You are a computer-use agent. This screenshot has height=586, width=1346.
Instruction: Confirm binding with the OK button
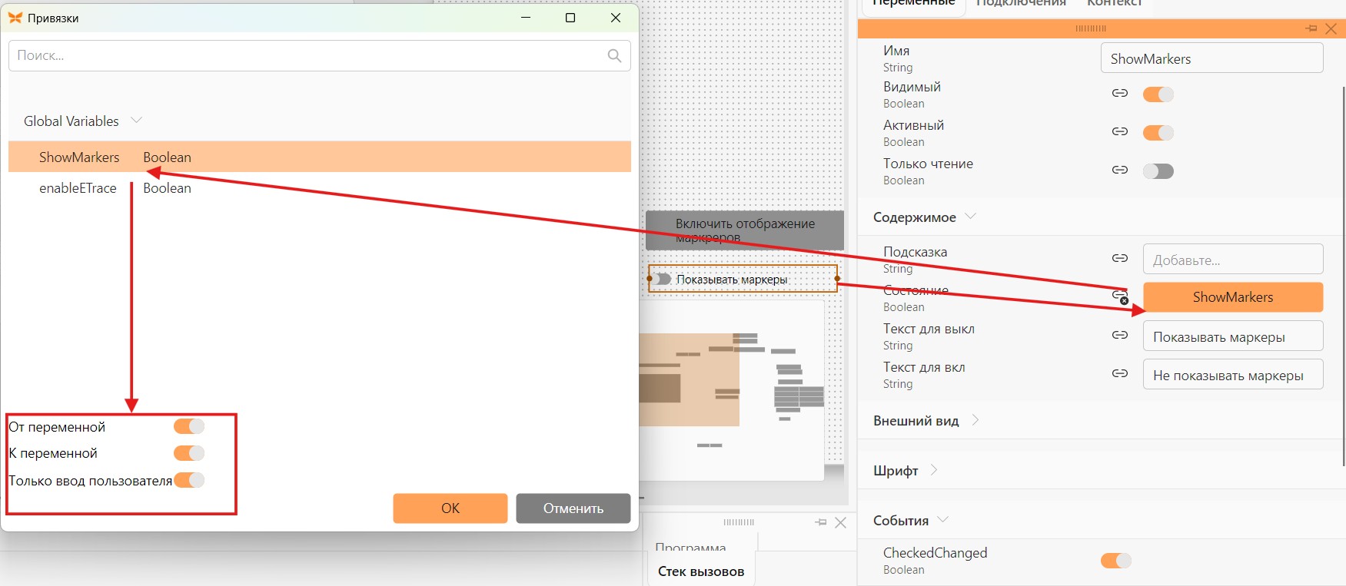450,508
